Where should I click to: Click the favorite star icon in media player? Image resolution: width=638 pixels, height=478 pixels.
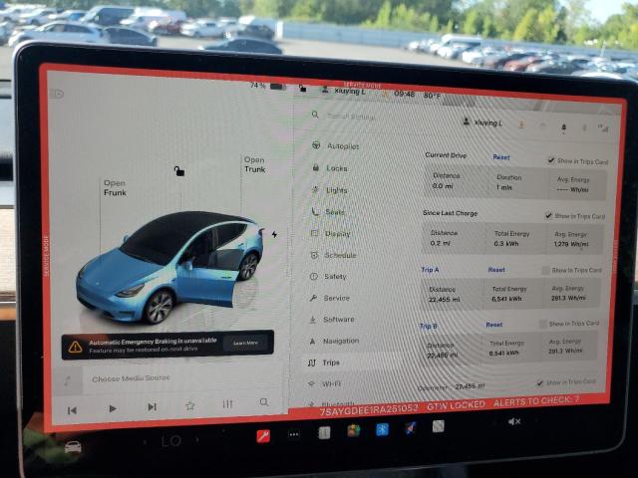[x=190, y=405]
